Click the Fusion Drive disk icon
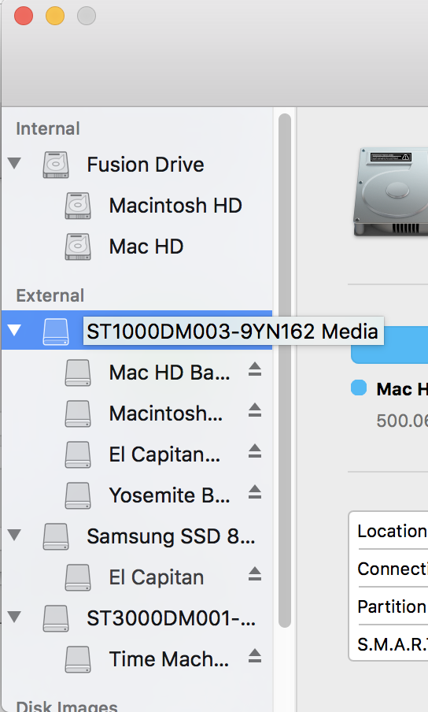The image size is (428, 712). (56, 165)
